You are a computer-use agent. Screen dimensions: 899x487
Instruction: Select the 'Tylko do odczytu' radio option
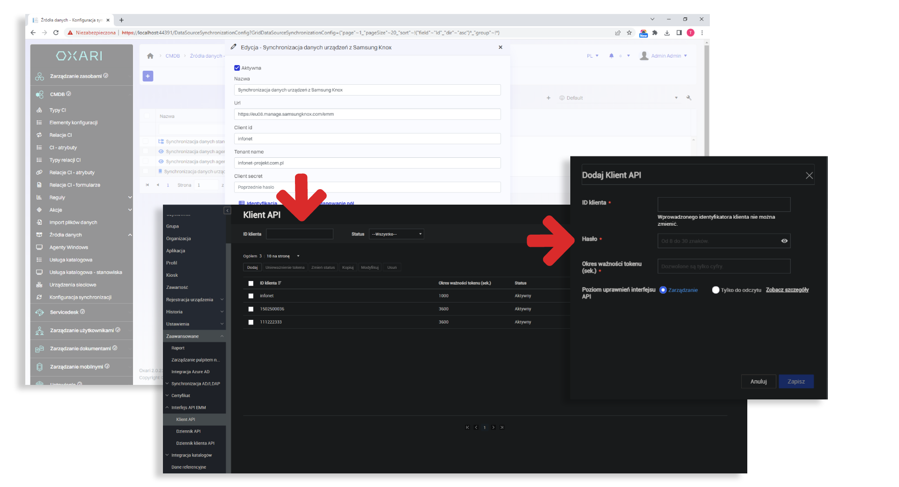click(715, 290)
